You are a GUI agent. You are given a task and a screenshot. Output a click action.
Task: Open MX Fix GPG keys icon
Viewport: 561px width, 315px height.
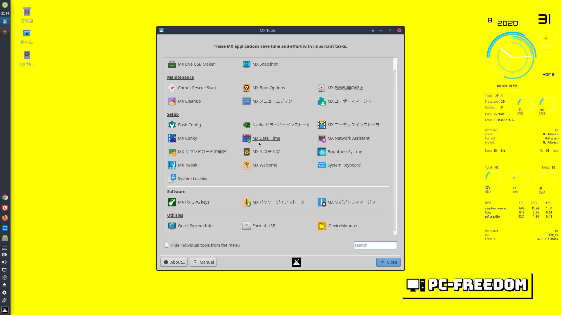(172, 202)
